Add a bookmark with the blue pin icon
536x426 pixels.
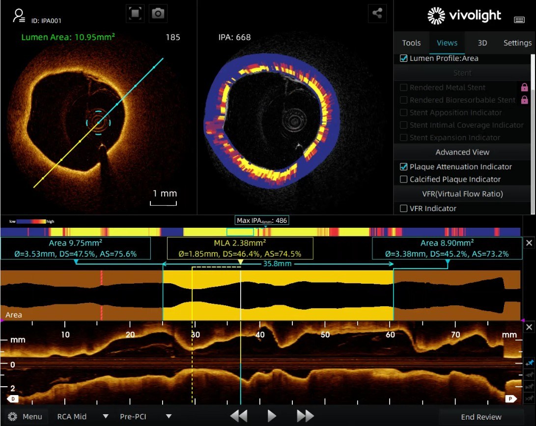(x=529, y=363)
